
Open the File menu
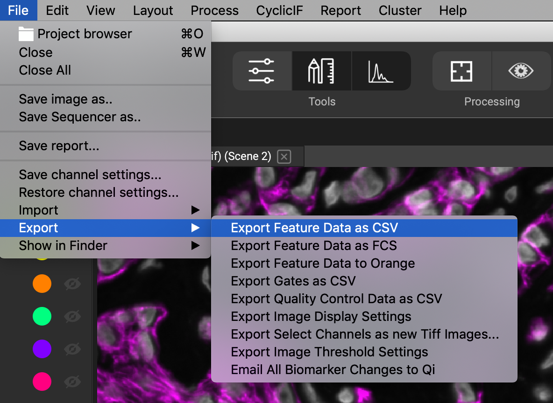point(18,10)
